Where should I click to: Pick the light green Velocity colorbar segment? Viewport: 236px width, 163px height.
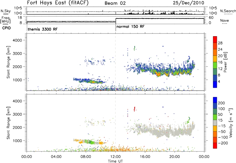[x=215, y=117]
